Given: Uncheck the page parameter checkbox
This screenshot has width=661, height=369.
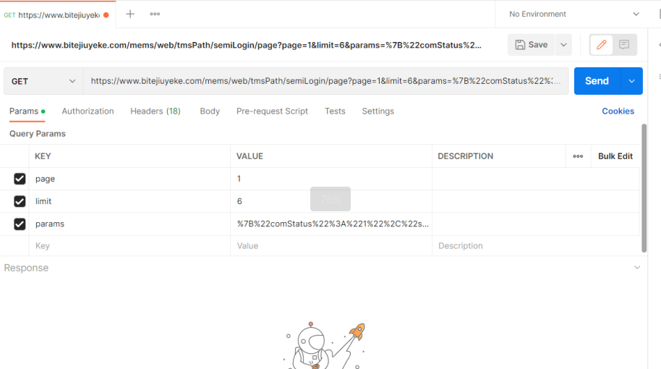Looking at the screenshot, I should tap(20, 179).
